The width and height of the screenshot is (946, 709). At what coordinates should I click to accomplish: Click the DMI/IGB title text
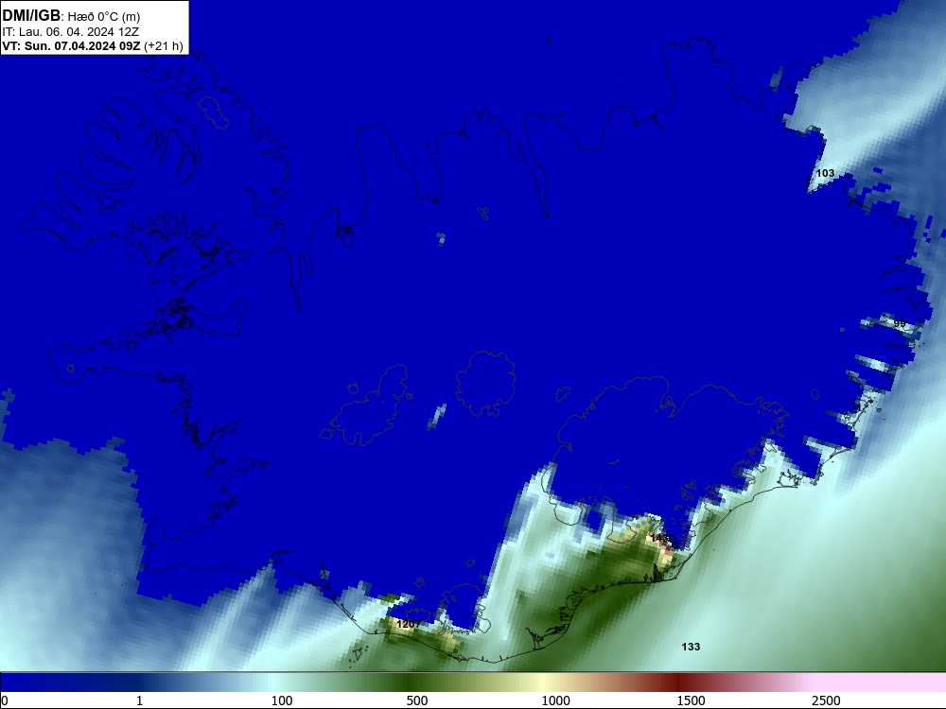pyautogui.click(x=31, y=16)
